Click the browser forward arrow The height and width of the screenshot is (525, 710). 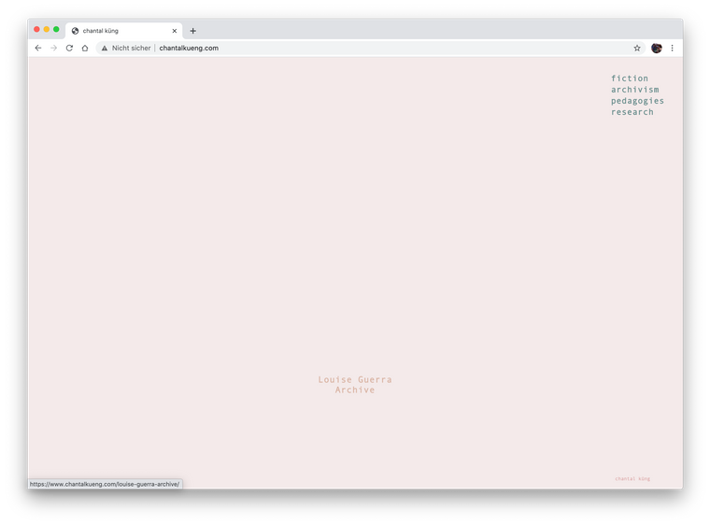(53, 48)
